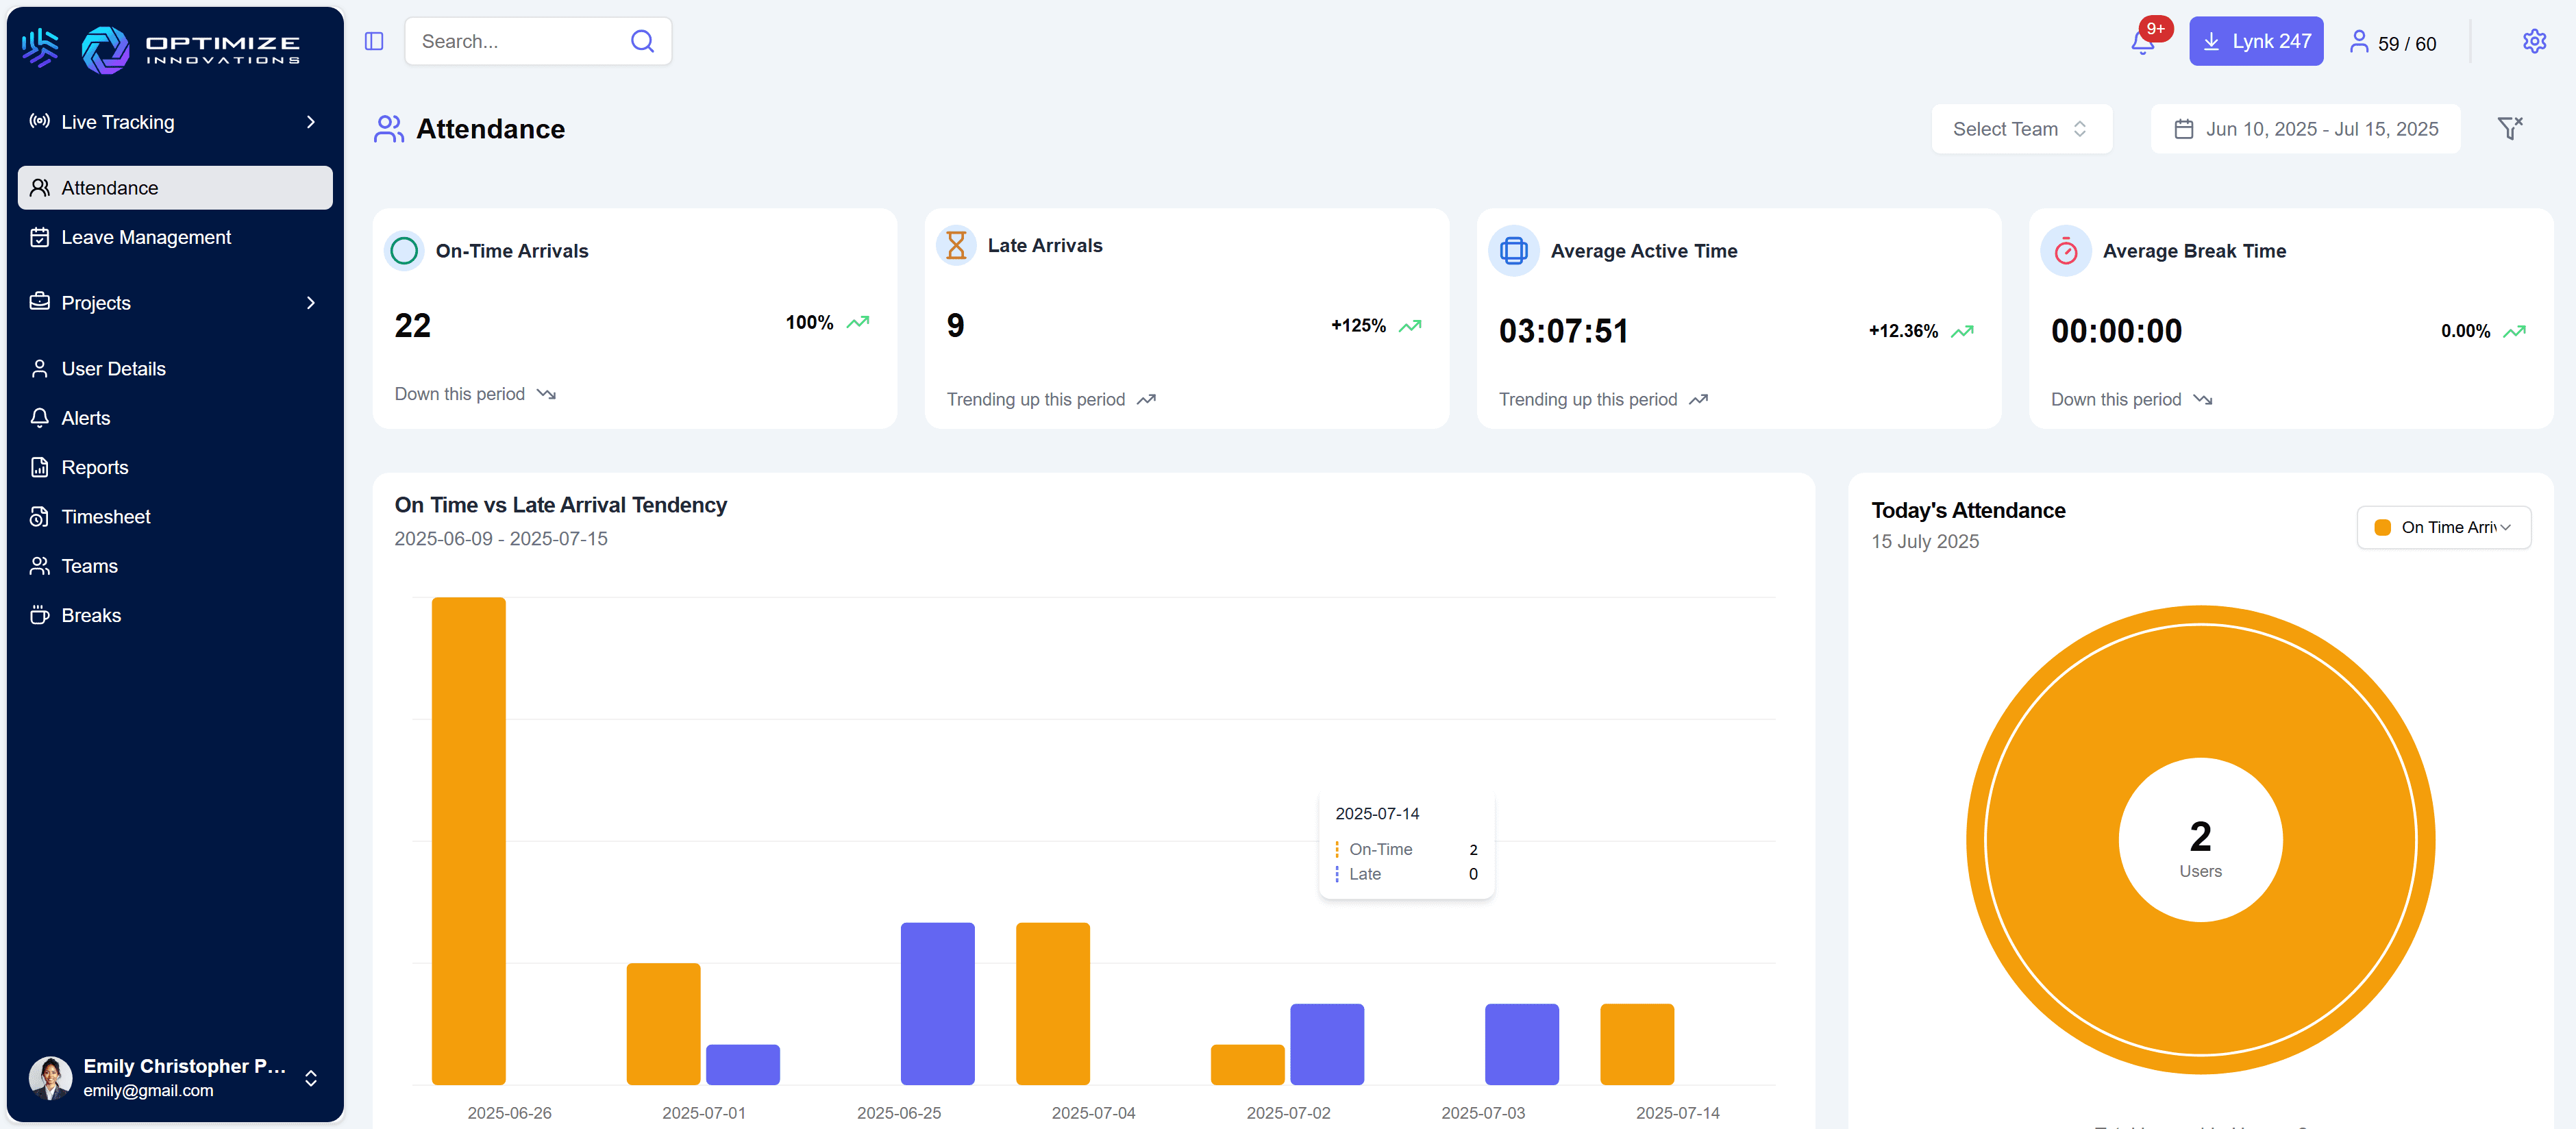Open the Timesheet menu item
This screenshot has width=2576, height=1129.
106,517
